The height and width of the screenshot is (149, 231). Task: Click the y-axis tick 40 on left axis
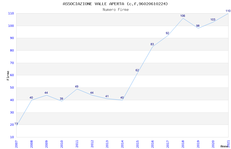click(x=12, y=100)
